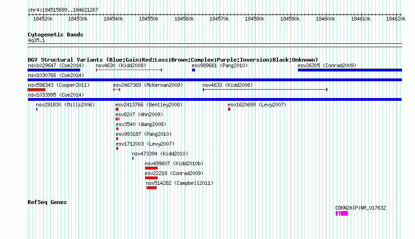
Task: Open variant nsv4633 (Kidd2008) label
Action: click(228, 85)
